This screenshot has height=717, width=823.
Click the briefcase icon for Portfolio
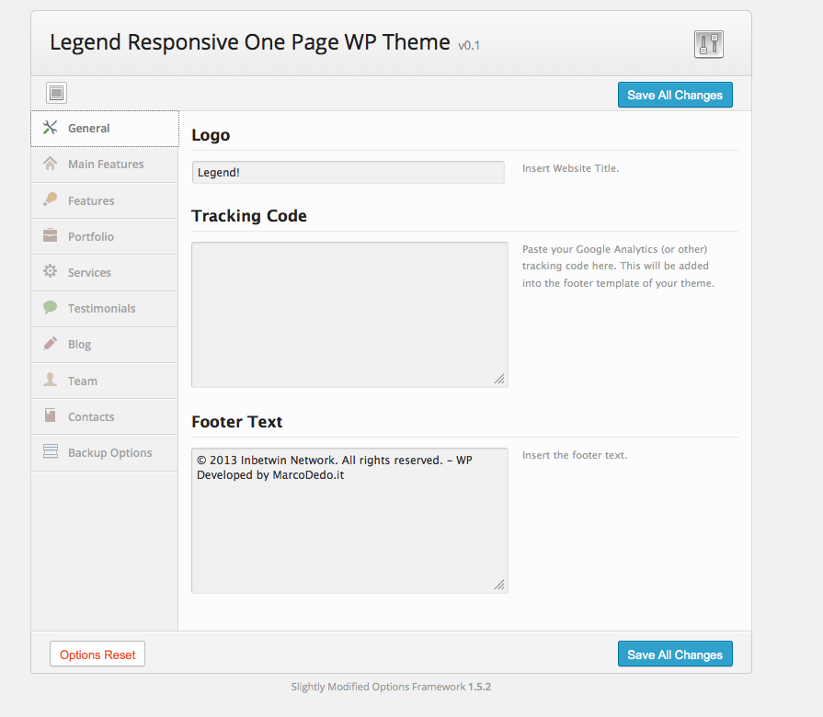51,236
